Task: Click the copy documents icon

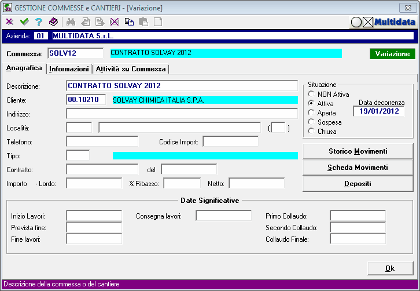Action: [x=129, y=22]
